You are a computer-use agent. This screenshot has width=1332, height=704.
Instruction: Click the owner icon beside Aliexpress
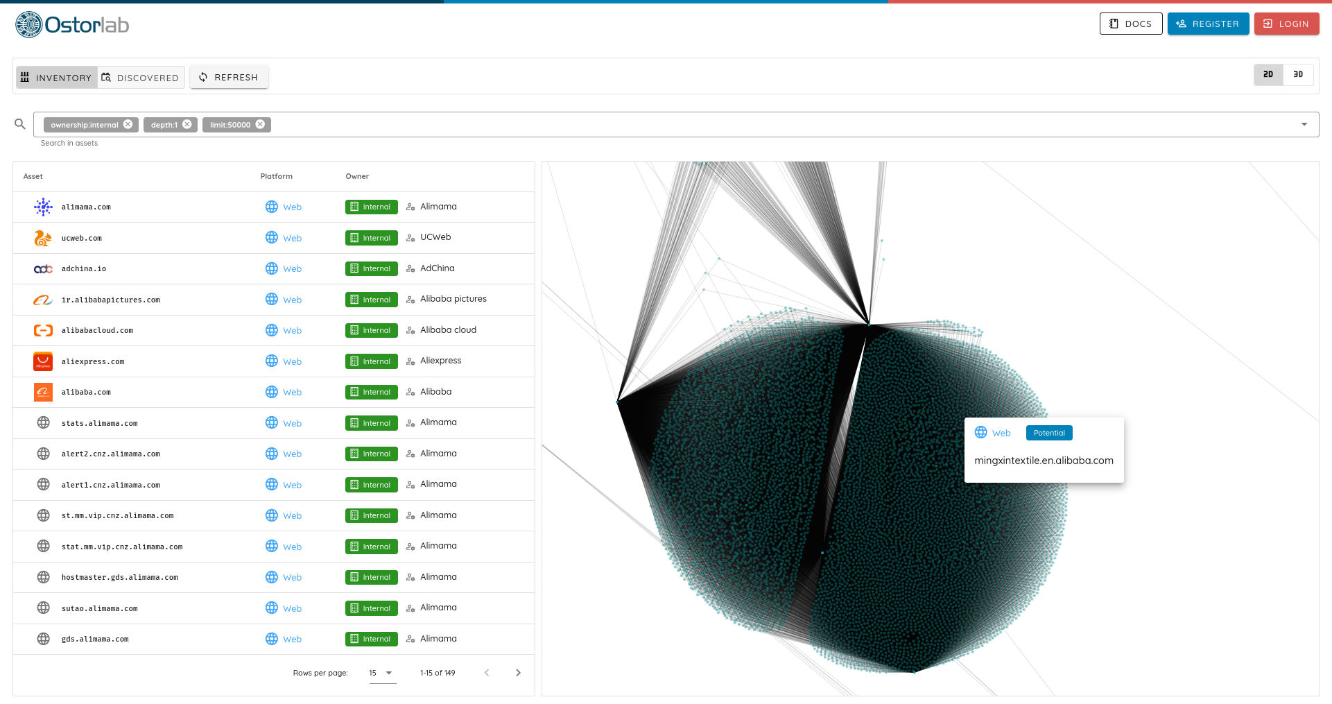point(410,361)
